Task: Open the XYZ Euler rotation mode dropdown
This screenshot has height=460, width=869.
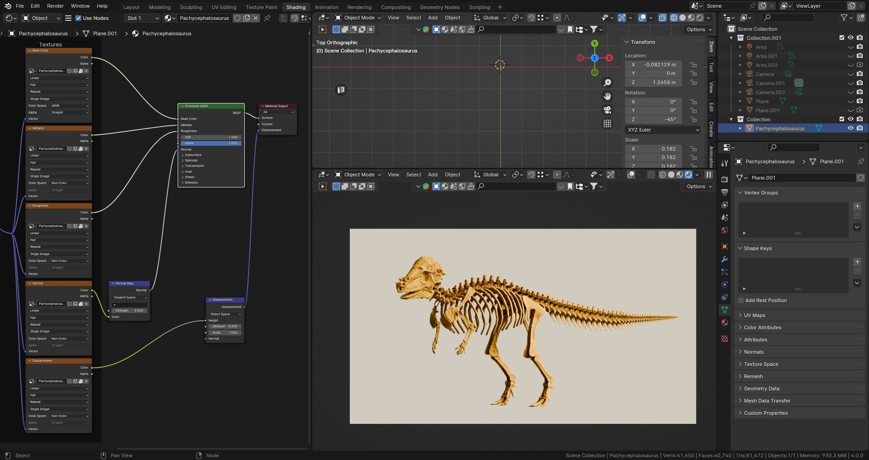Action: tap(663, 130)
